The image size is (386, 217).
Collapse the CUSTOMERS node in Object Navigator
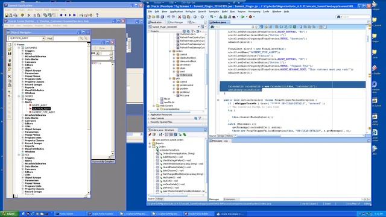(19, 48)
